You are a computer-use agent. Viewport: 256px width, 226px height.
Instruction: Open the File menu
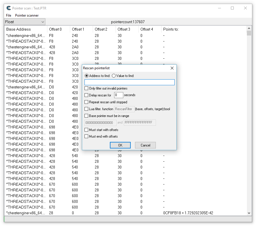9,15
